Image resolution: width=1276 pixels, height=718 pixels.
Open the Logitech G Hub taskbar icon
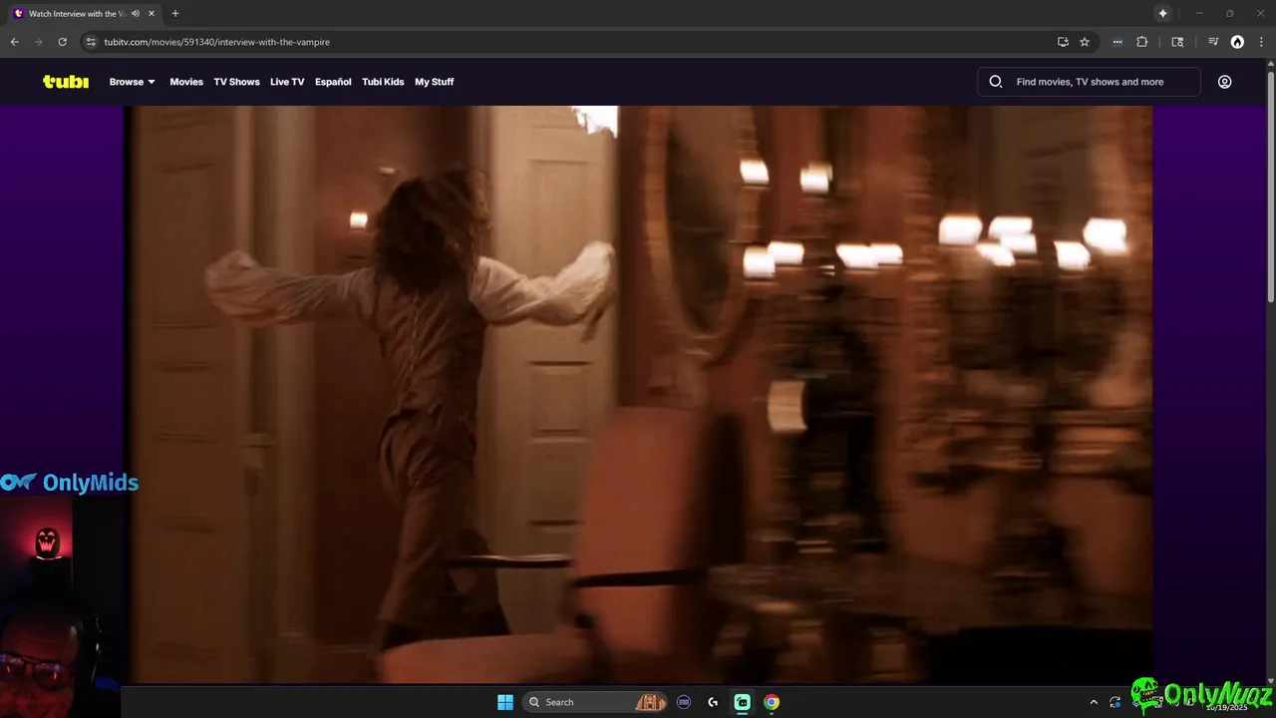713,702
